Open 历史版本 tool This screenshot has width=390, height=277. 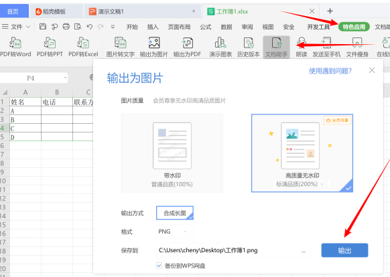point(248,48)
